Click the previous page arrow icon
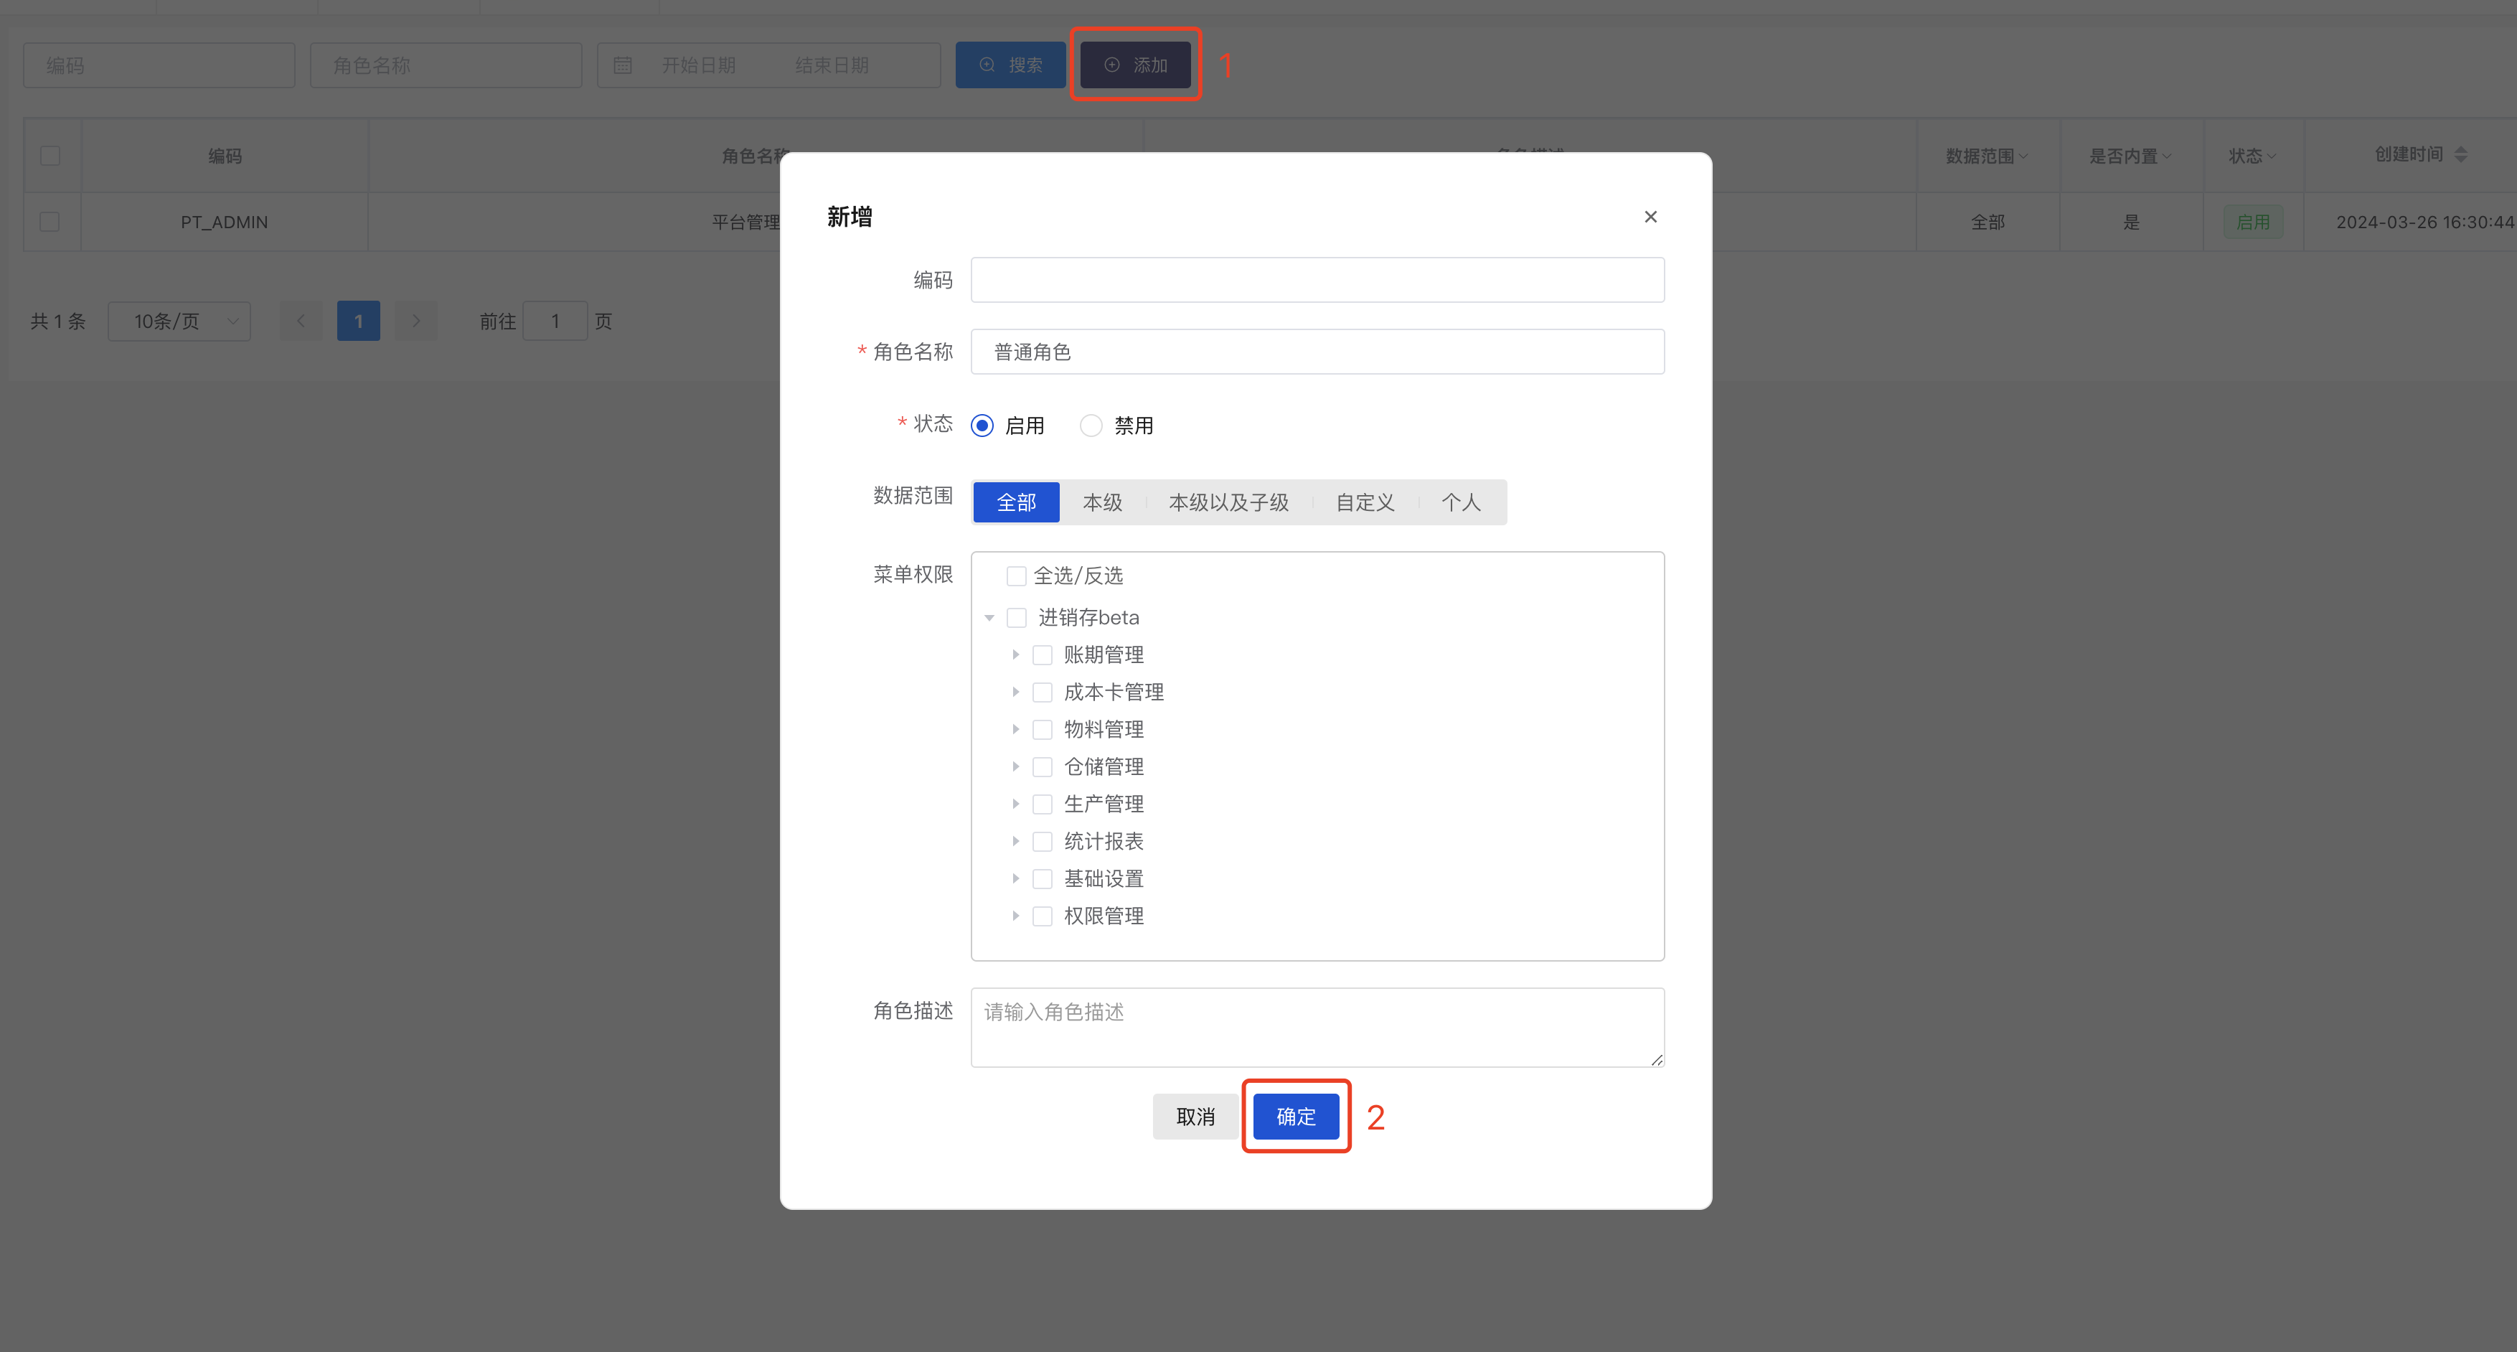 click(x=301, y=321)
